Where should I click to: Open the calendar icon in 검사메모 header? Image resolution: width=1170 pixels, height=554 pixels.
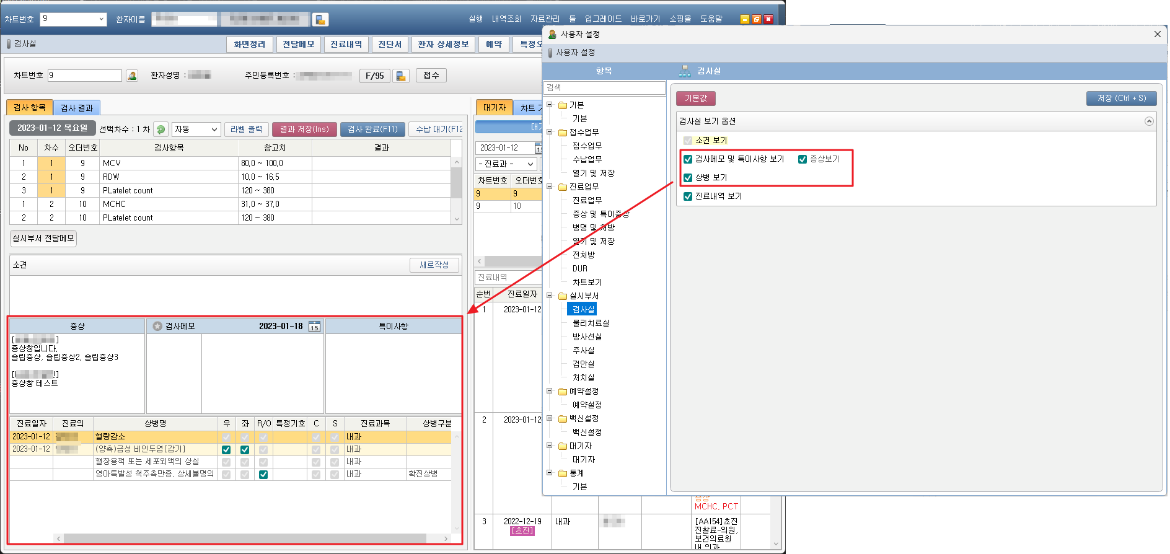(x=314, y=327)
